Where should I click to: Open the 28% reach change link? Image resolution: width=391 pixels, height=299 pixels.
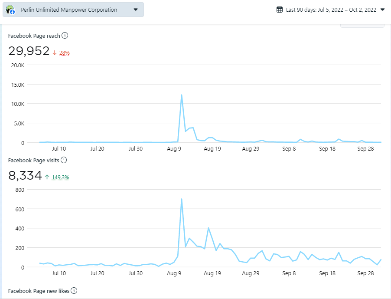point(65,53)
